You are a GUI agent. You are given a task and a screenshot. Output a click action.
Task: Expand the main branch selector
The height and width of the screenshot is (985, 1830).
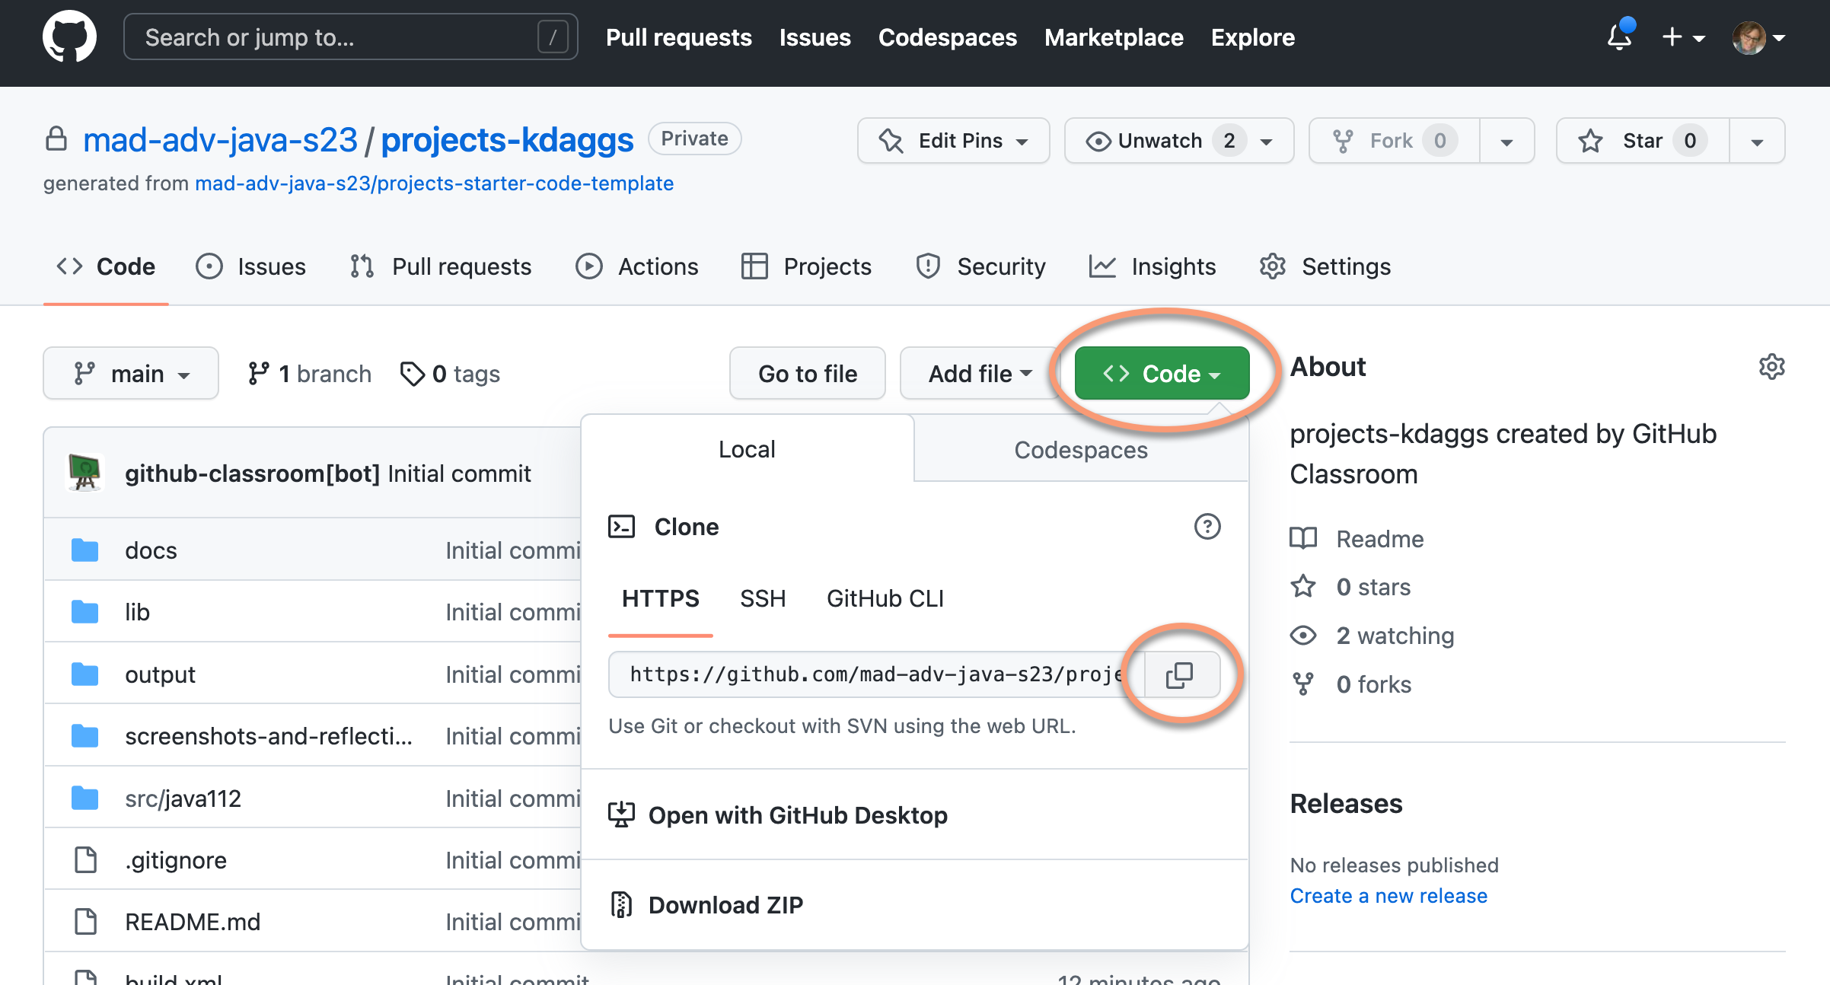tap(131, 374)
